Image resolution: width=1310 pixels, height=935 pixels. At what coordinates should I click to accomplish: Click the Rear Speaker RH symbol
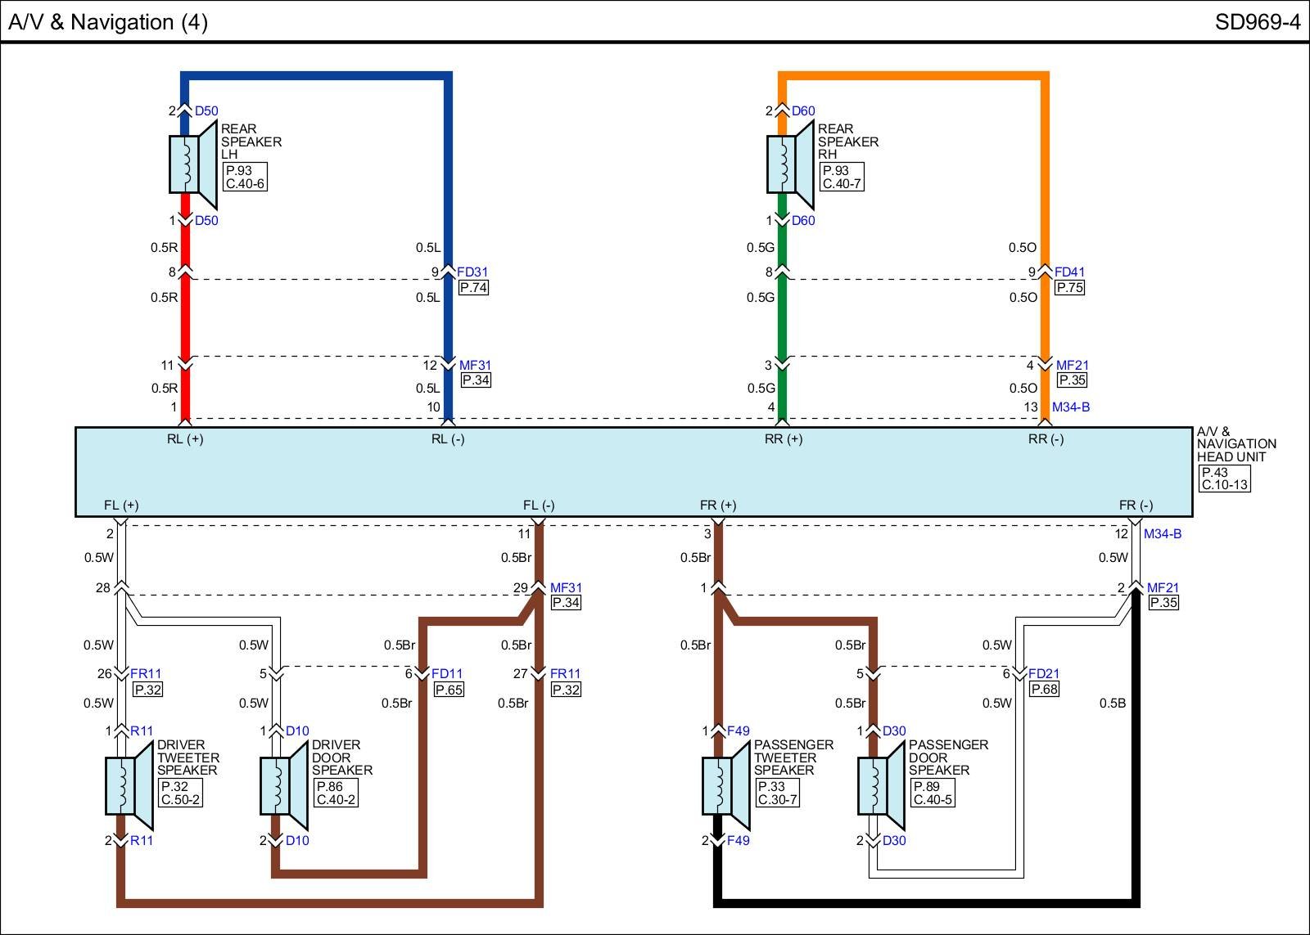point(790,164)
